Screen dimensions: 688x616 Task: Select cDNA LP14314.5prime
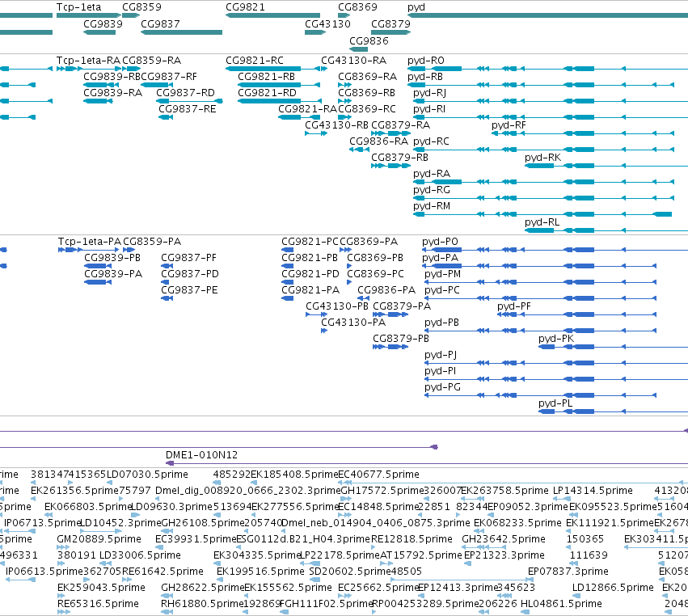[593, 491]
